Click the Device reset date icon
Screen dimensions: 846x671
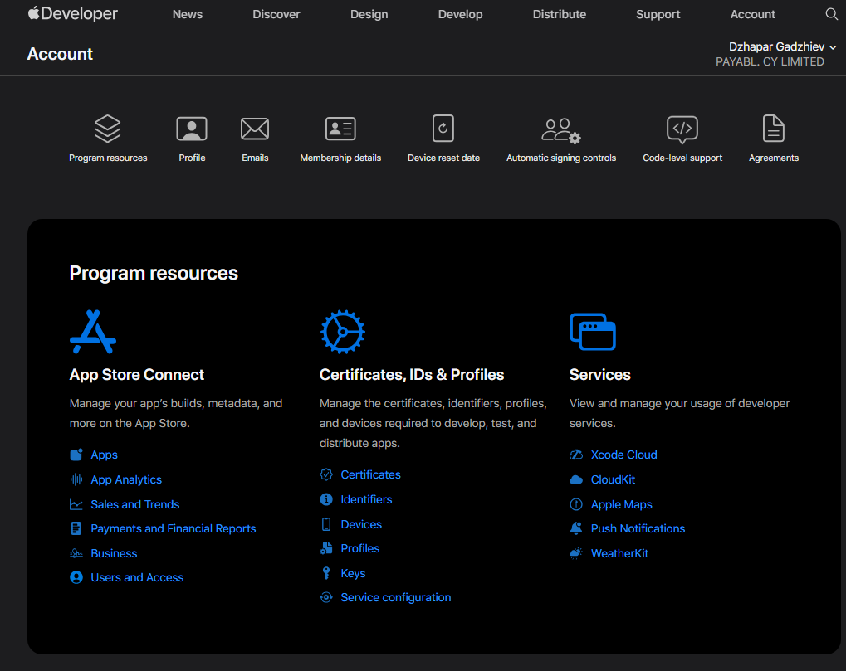(x=443, y=129)
